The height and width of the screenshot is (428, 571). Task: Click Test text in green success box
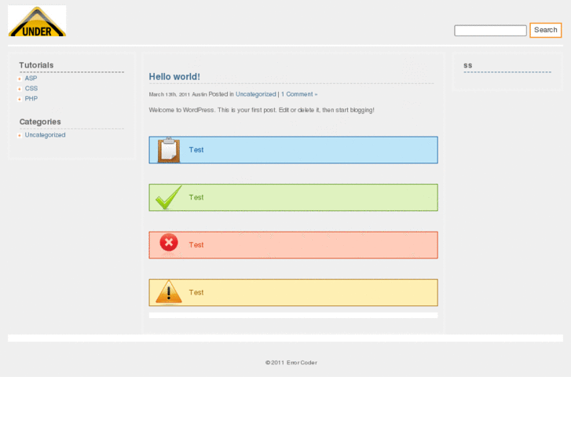click(x=196, y=197)
